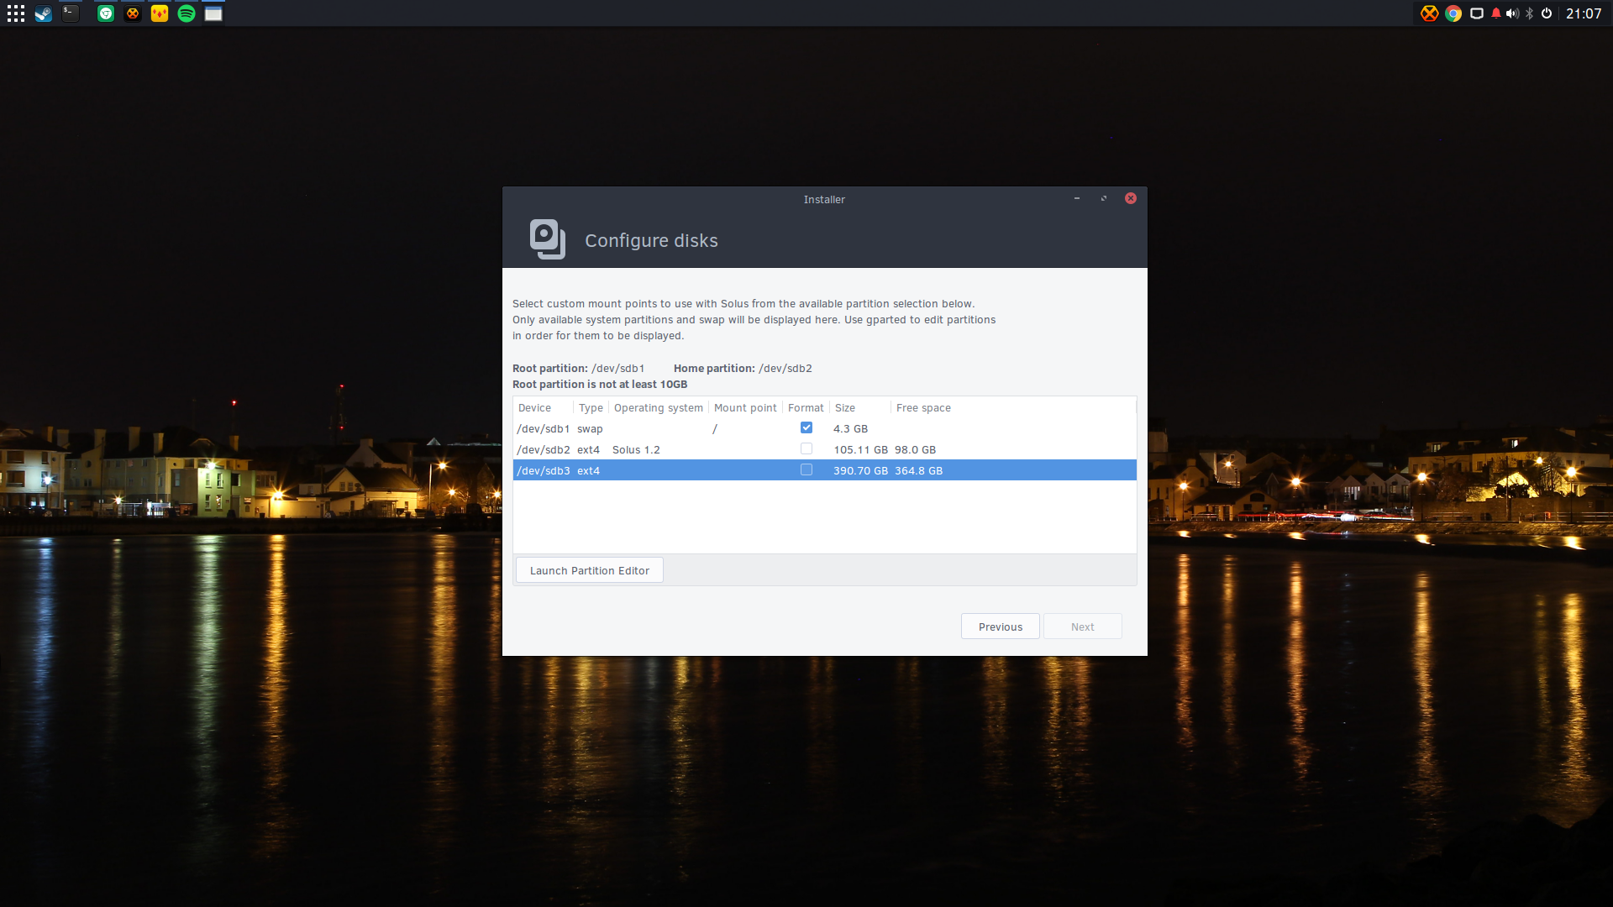
Task: Click the 4.3 GB size value
Action: click(x=850, y=428)
